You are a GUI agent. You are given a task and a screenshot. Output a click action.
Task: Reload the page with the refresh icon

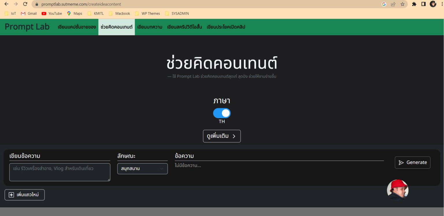[x=25, y=4]
